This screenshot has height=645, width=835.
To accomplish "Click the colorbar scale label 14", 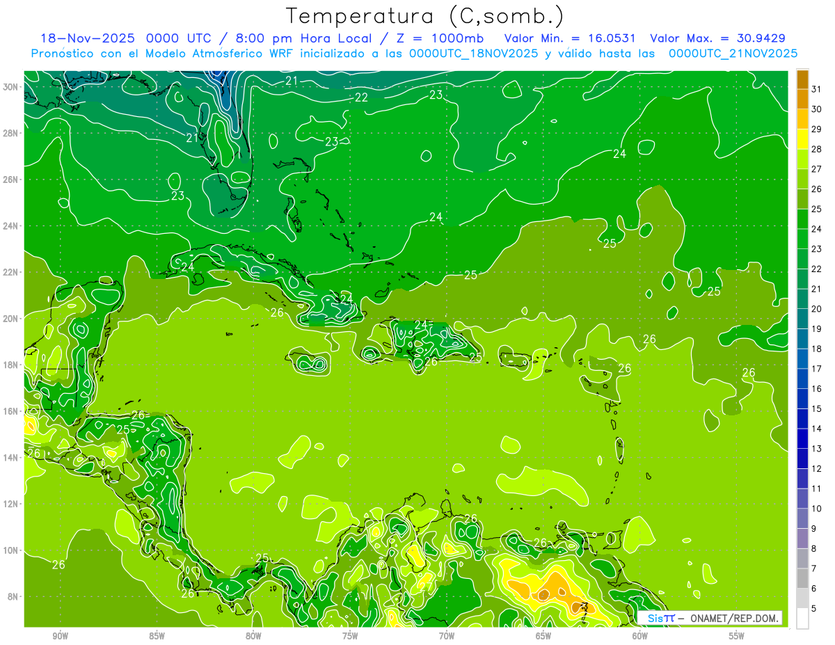I will tap(816, 429).
